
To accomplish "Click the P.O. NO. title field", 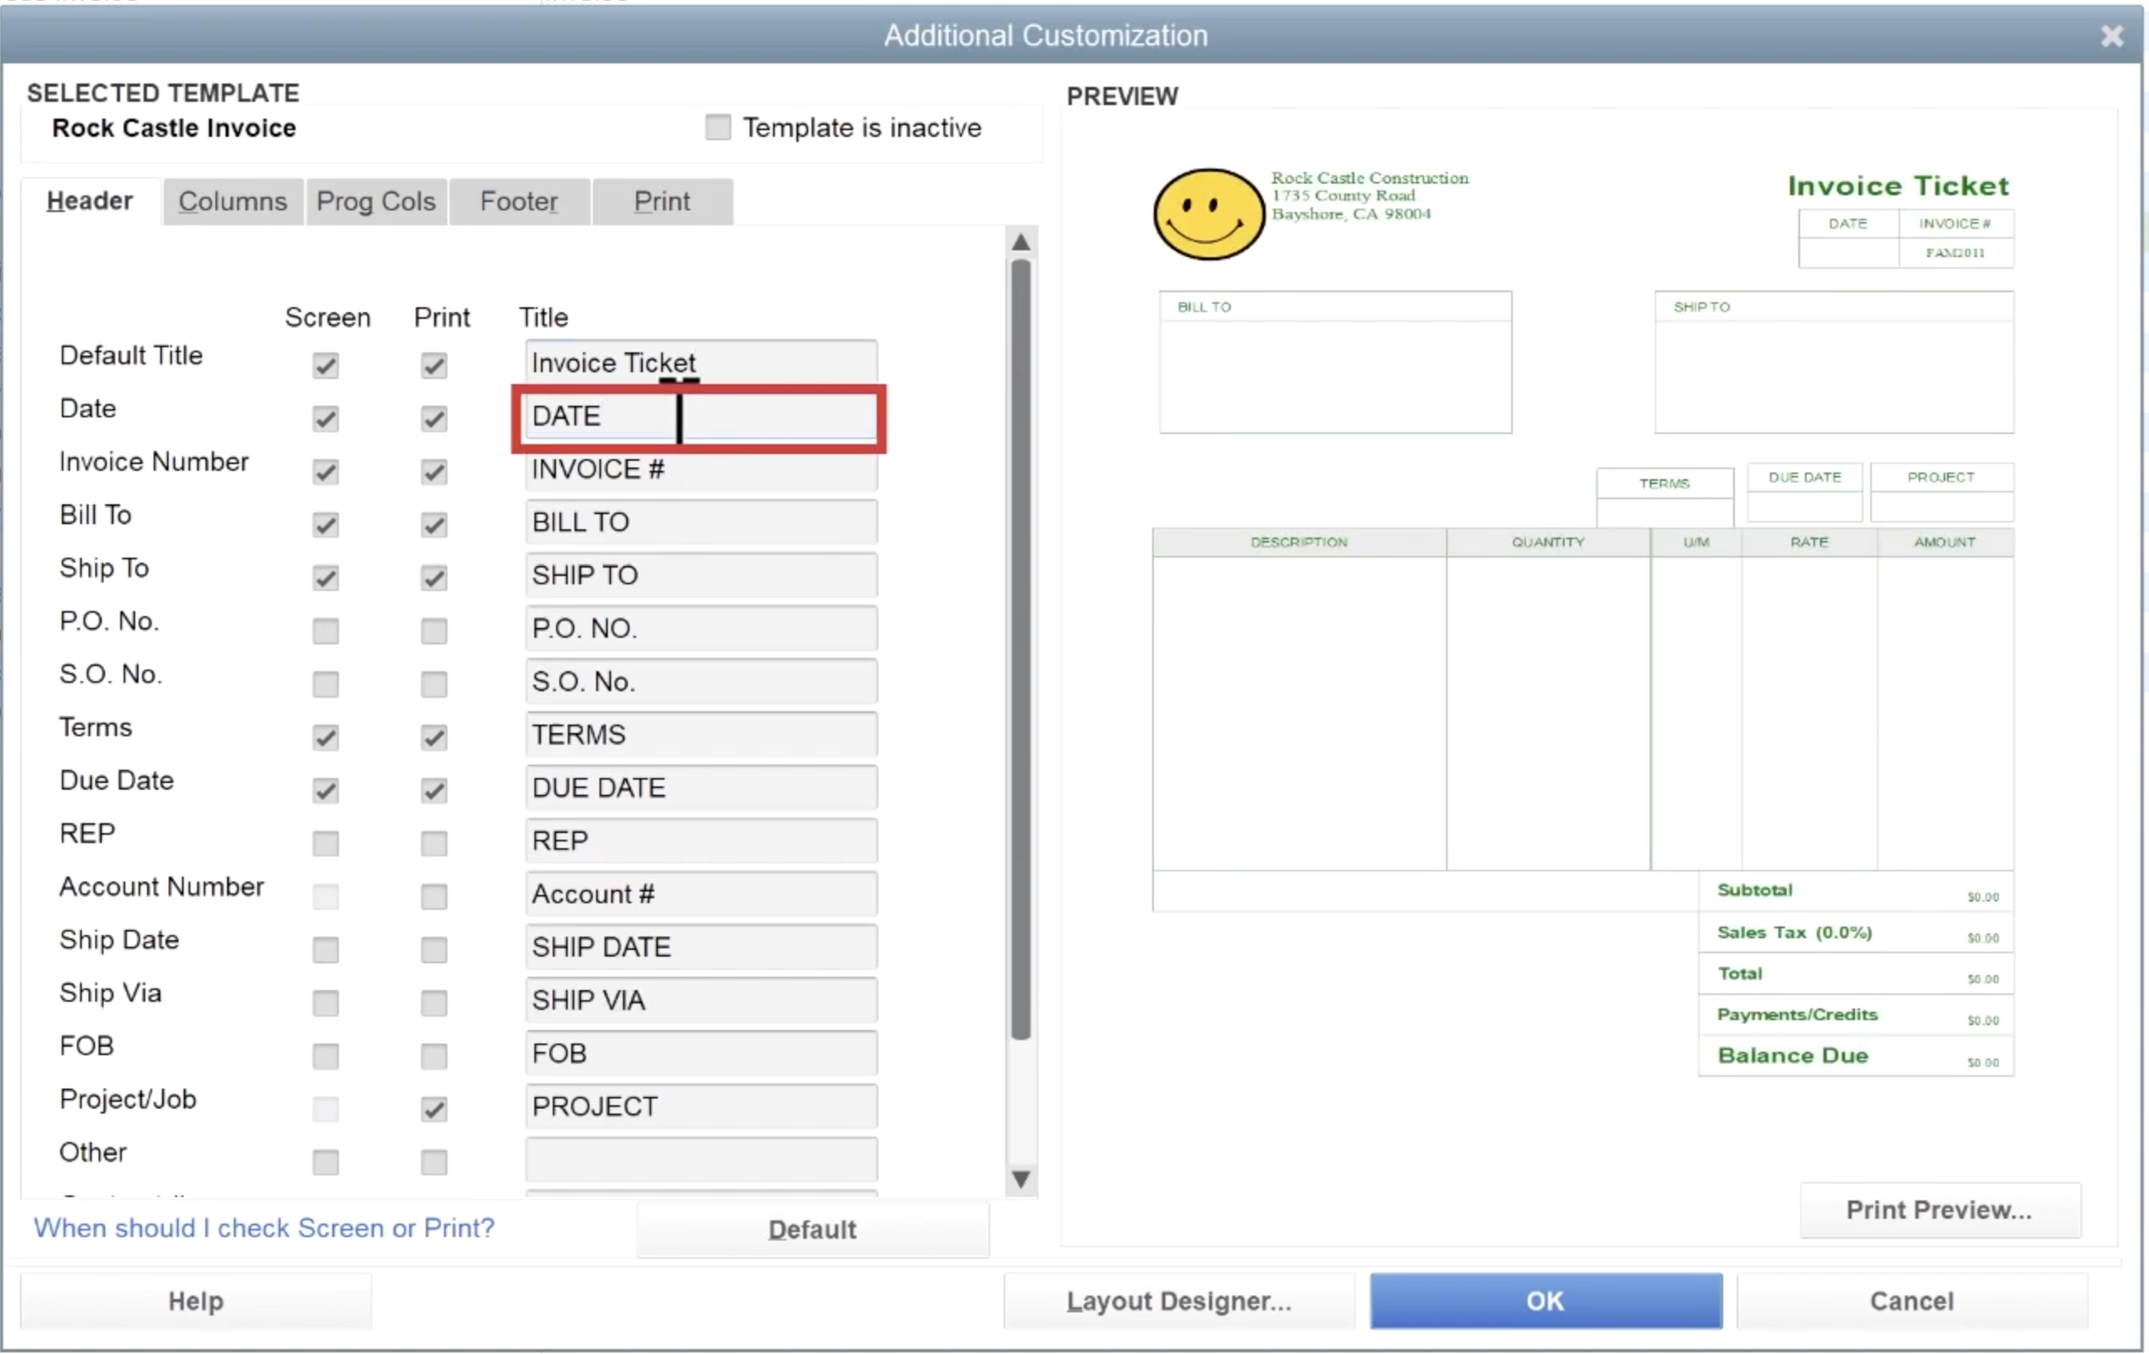I will tap(700, 629).
